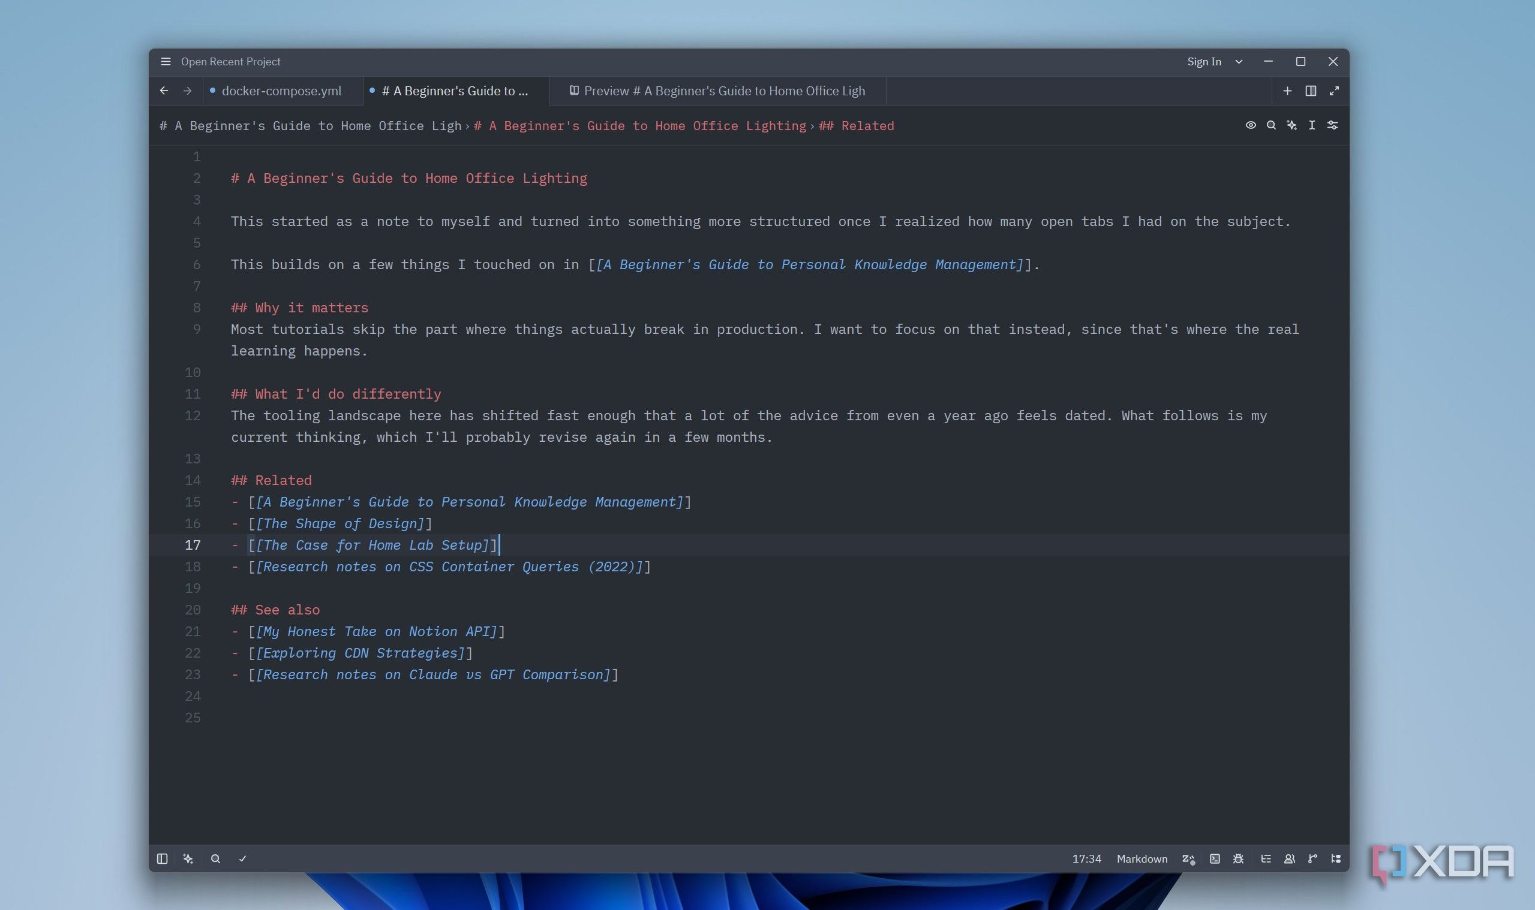Open editor controls via the sliders icon

[x=1332, y=125]
